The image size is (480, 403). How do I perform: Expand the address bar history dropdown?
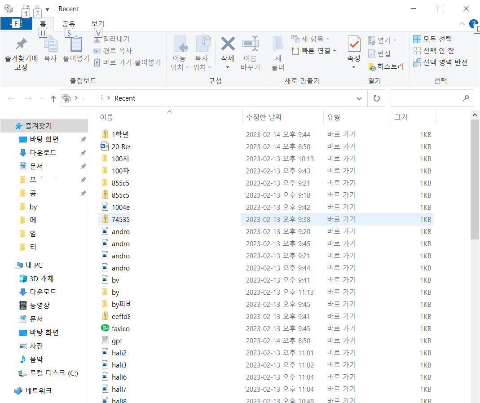[x=359, y=98]
